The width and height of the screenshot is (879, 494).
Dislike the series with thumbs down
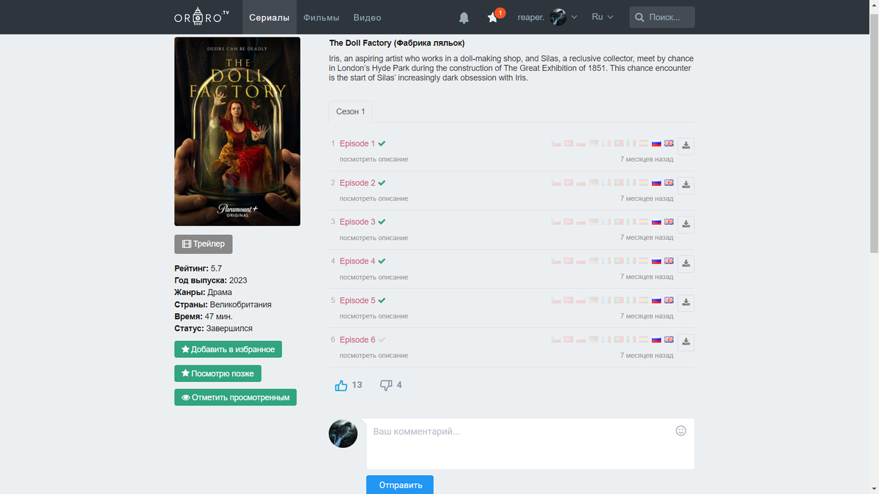386,385
